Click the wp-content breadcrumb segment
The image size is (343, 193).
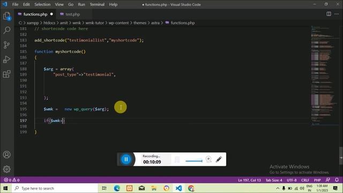[118, 23]
